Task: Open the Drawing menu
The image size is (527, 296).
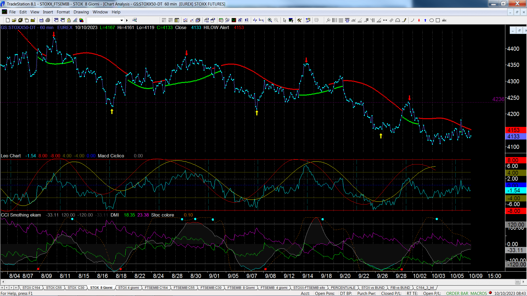Action: pos(81,12)
